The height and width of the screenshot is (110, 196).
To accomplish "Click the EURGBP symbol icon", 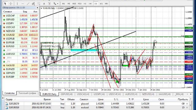I will (x=4, y=77).
